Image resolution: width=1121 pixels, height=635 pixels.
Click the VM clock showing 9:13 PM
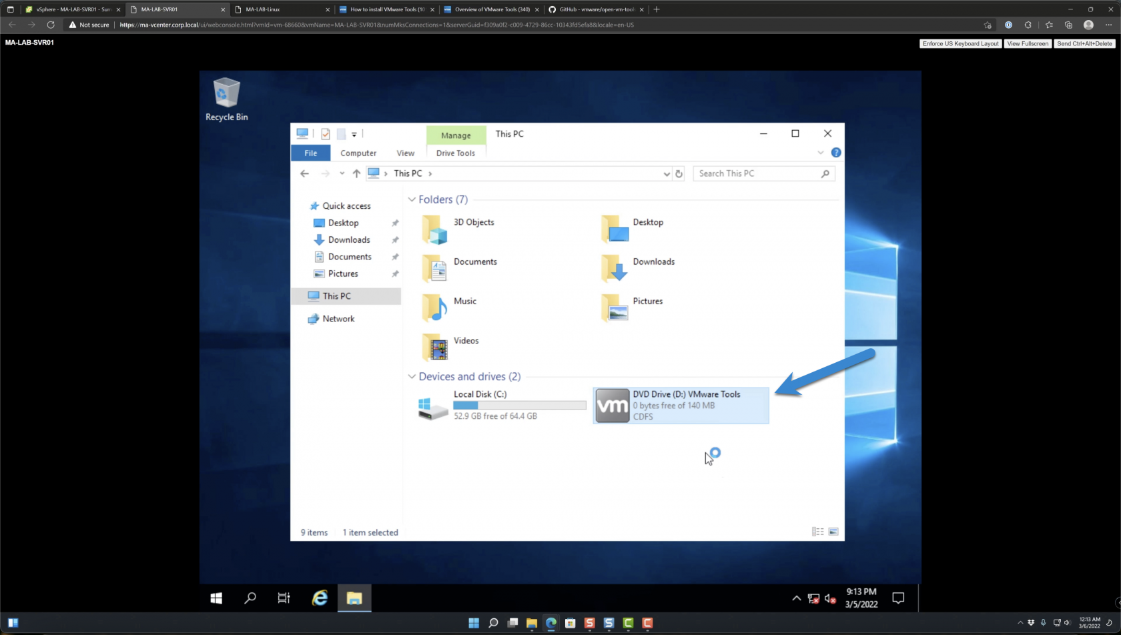point(861,592)
